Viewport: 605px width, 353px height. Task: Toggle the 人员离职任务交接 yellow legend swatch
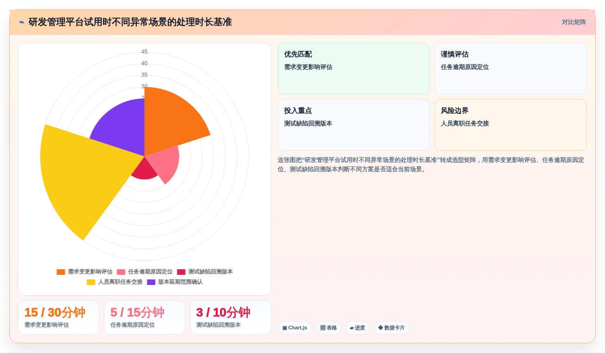tap(91, 282)
